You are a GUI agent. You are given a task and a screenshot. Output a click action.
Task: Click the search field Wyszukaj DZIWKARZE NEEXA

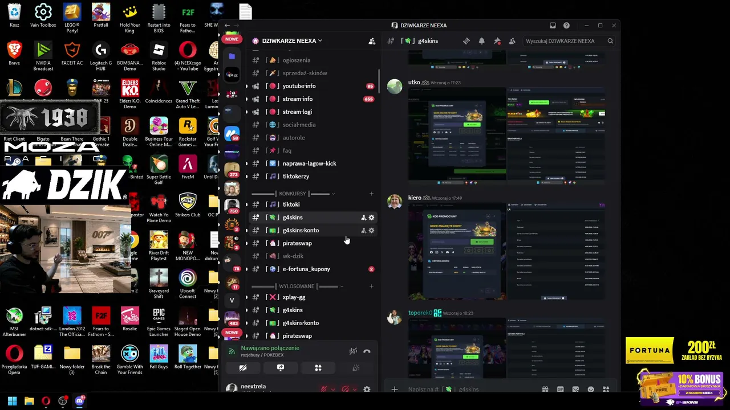(x=569, y=41)
